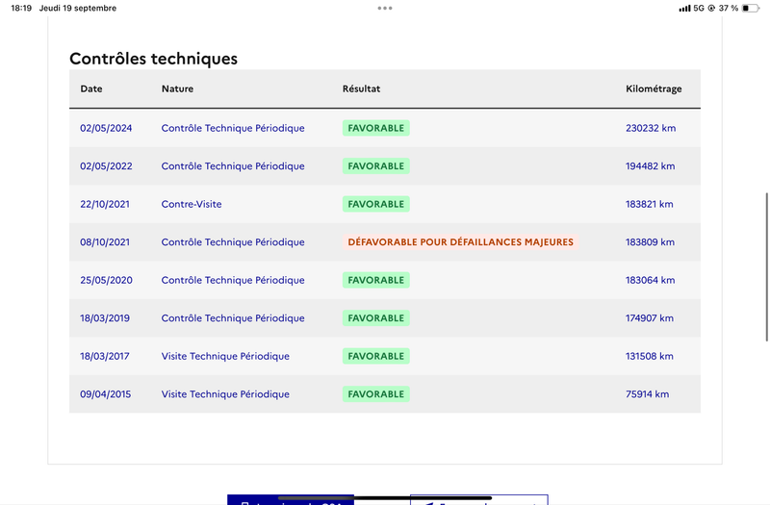The height and width of the screenshot is (505, 770).
Task: Select the Date column header
Action: pos(91,88)
